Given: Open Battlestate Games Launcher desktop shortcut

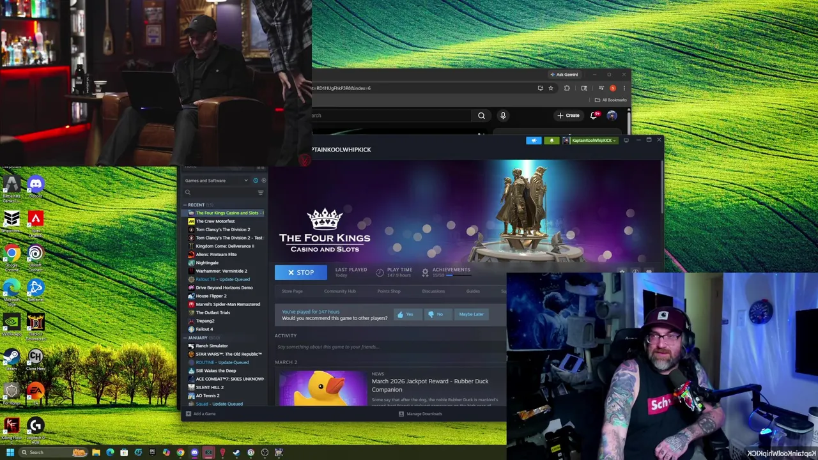Looking at the screenshot, I should click(x=11, y=188).
